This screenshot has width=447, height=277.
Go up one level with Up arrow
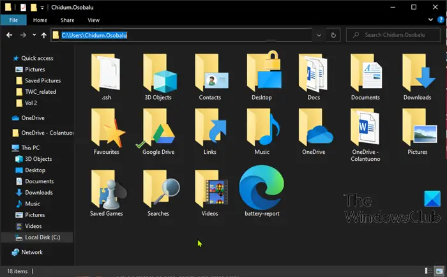[43, 35]
